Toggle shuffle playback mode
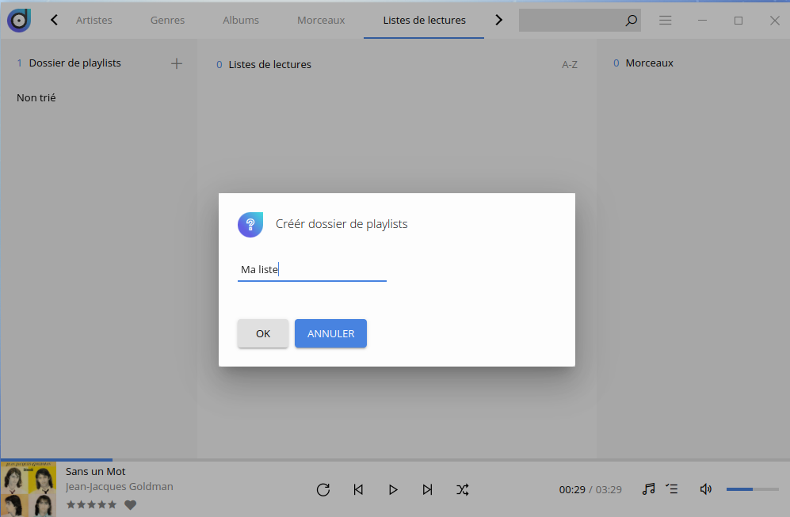 click(x=463, y=489)
